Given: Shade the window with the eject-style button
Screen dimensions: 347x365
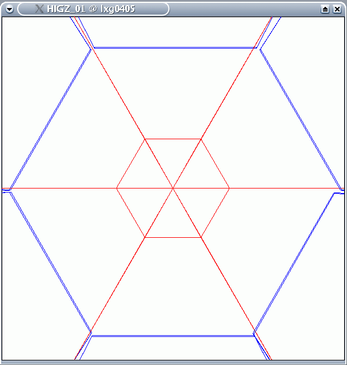Looking at the screenshot, I should click(x=325, y=9).
